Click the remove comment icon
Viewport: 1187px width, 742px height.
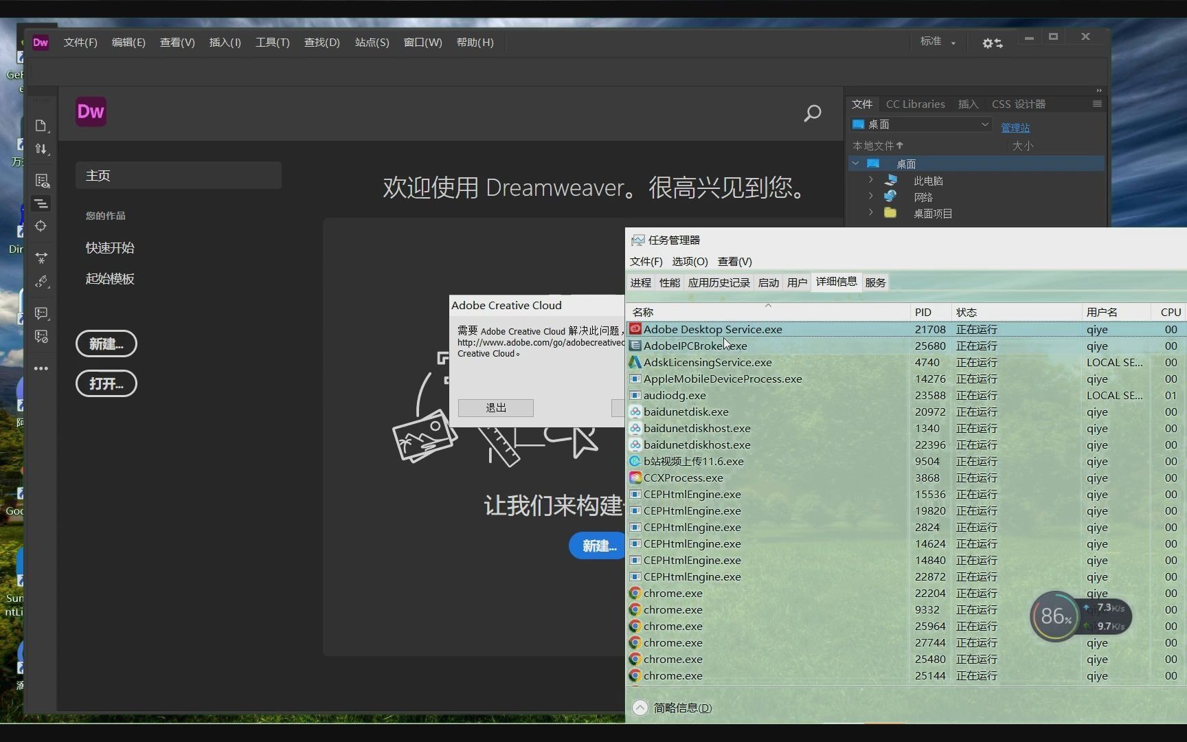coord(42,337)
